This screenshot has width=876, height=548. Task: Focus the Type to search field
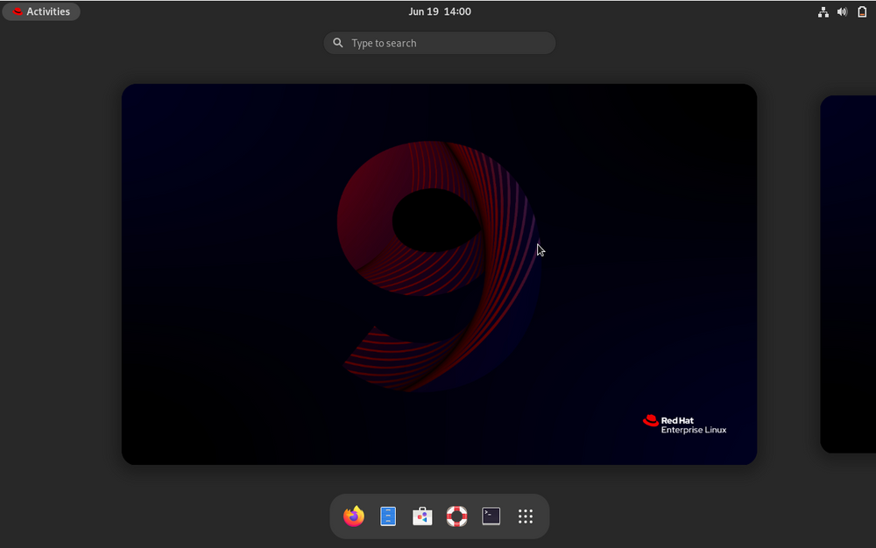[438, 42]
